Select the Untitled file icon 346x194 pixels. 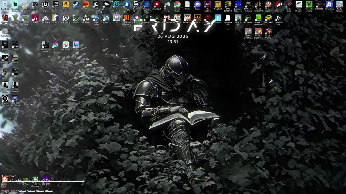coord(187,6)
